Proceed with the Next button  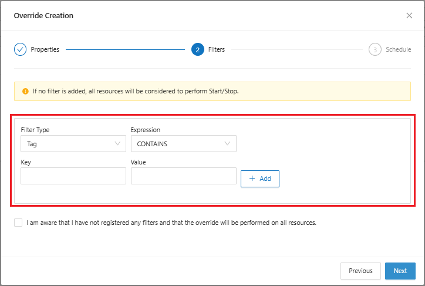[400, 271]
